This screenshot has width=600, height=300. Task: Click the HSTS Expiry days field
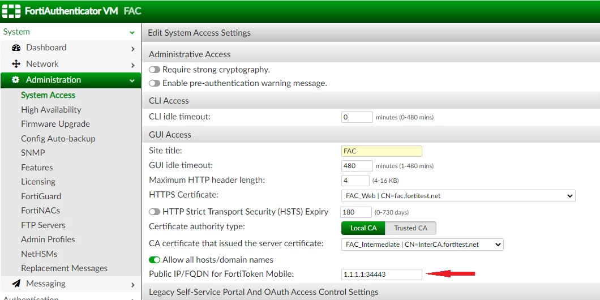pyautogui.click(x=356, y=212)
